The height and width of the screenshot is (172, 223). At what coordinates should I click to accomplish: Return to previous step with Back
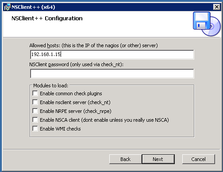(126, 159)
